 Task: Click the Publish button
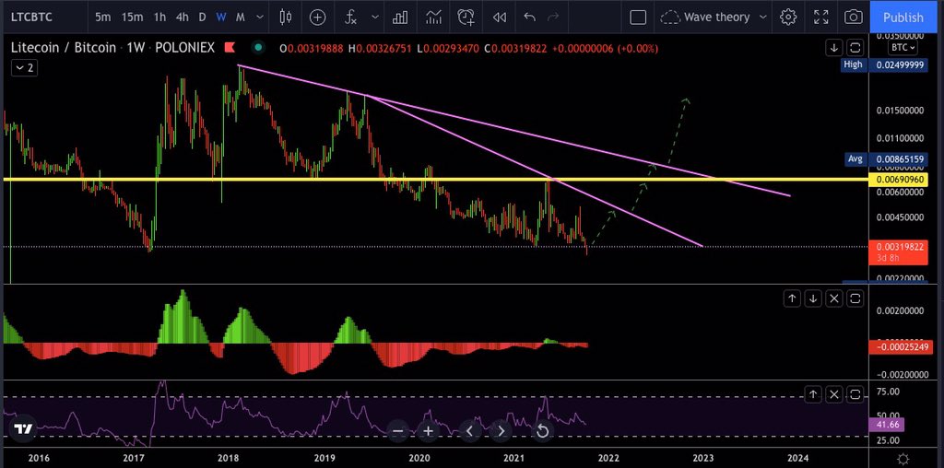[x=903, y=18]
